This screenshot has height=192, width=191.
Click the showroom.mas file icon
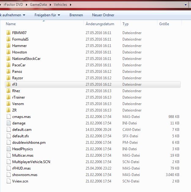(x=8, y=175)
